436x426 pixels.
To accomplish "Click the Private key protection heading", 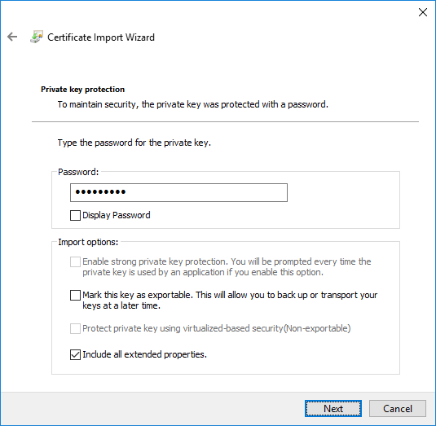I will [x=82, y=90].
